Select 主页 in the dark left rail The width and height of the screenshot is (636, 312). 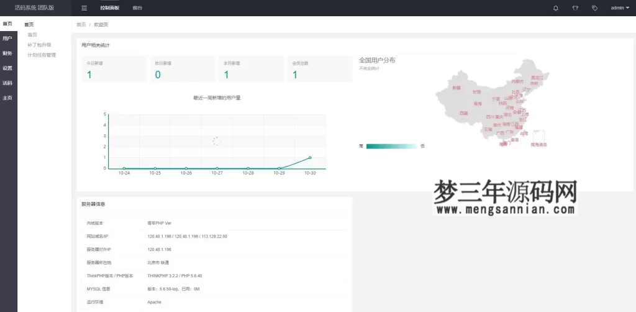[x=7, y=98]
